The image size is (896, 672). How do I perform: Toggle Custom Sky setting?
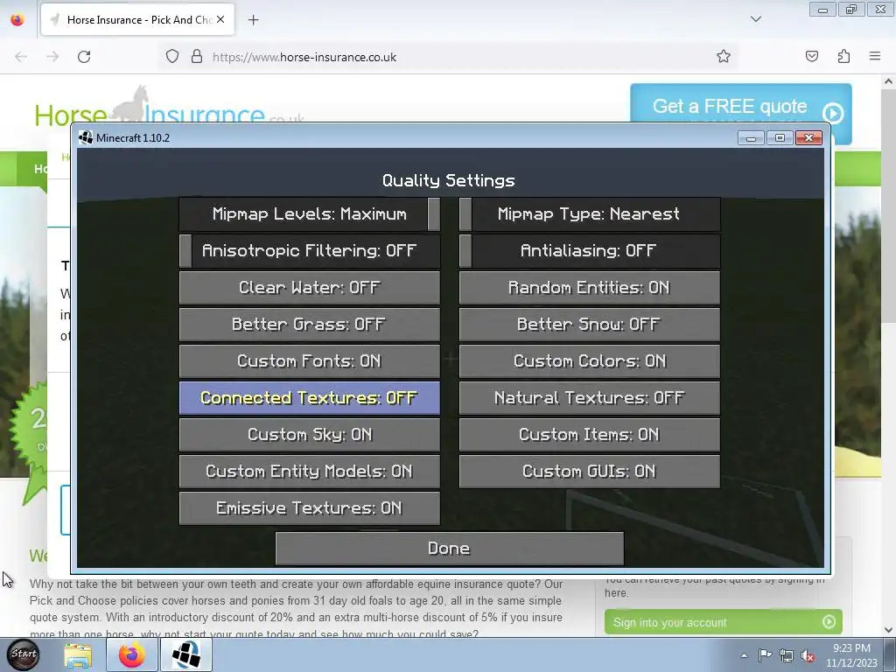click(x=309, y=434)
